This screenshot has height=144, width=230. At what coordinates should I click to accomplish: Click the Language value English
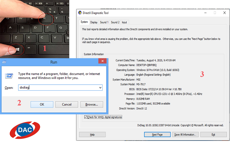[154, 75]
